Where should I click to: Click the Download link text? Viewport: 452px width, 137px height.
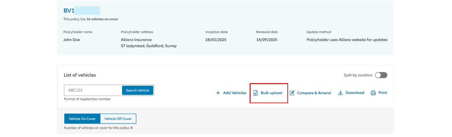click(355, 93)
